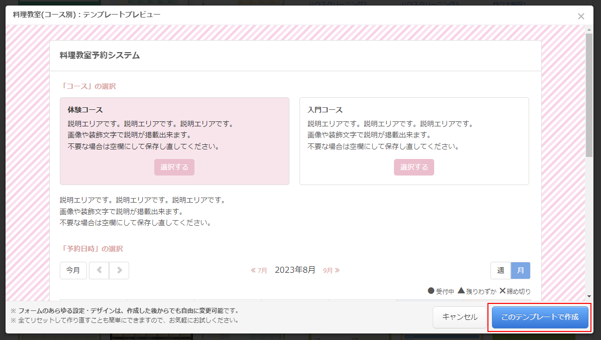
Task: Click the previous period left chevron
Action: 99,270
